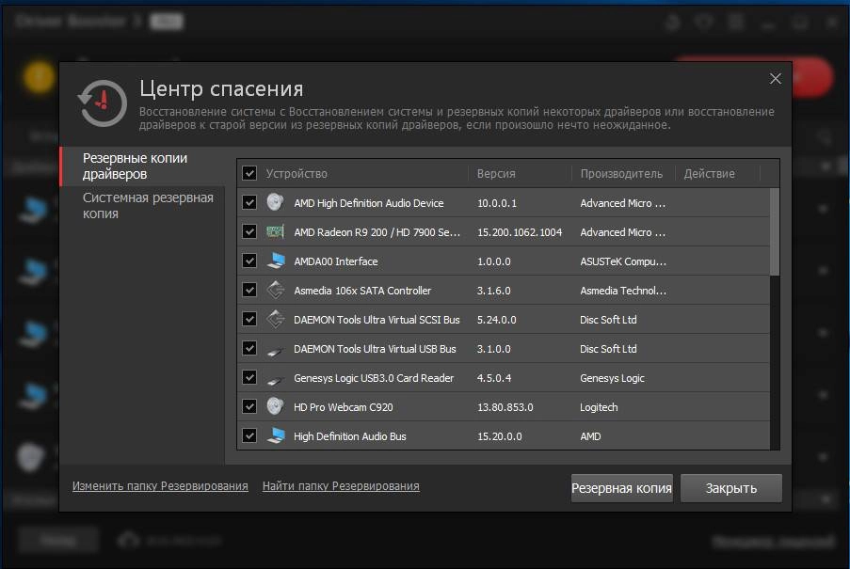Uncheck DAEMON Tools Ultra Virtual USB Bus

click(249, 348)
